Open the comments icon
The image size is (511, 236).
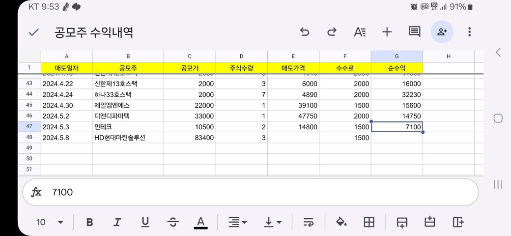click(x=415, y=32)
